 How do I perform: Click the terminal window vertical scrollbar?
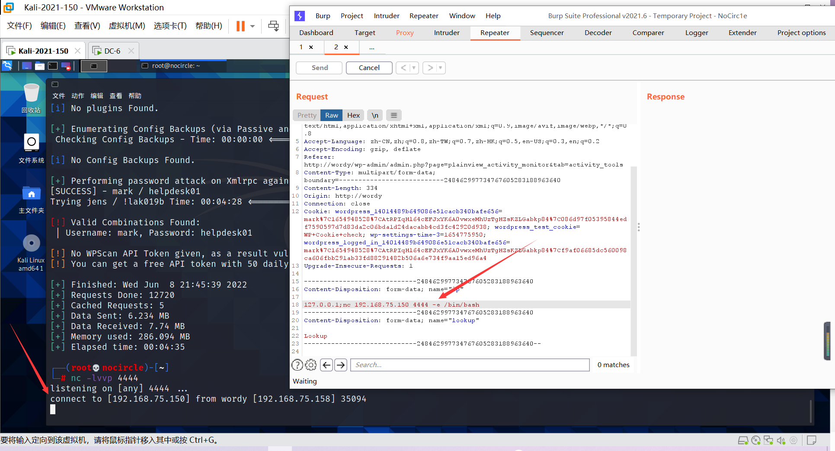(811, 411)
